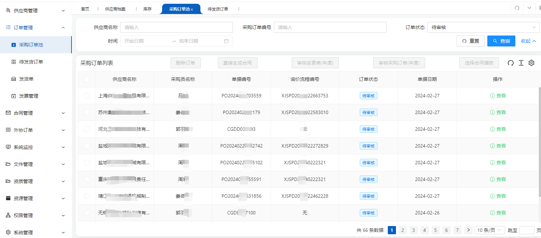Screen dimensions: 541x238
Task: Toggle the select-all checkbox in table header
Action: 87,79
